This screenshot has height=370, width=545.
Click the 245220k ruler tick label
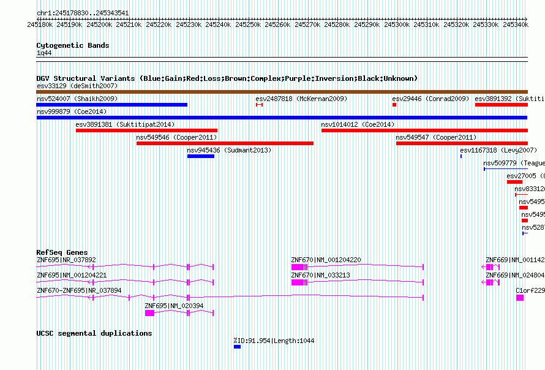(x=159, y=25)
